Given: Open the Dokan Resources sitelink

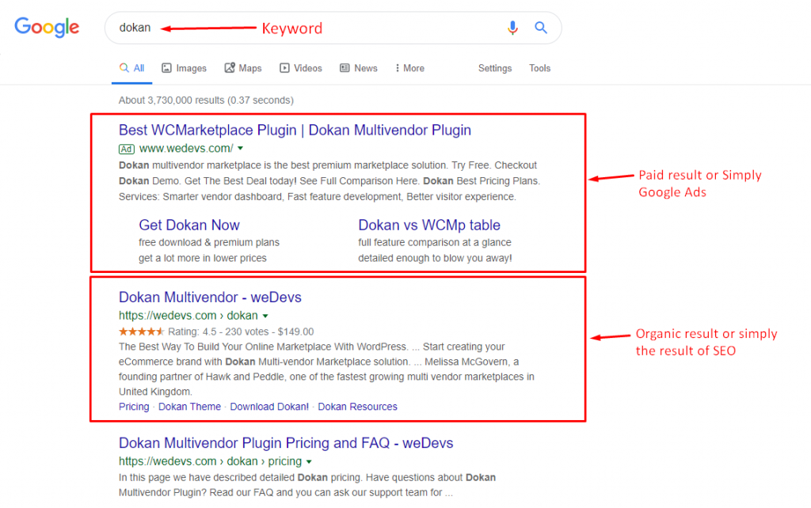Looking at the screenshot, I should [357, 407].
